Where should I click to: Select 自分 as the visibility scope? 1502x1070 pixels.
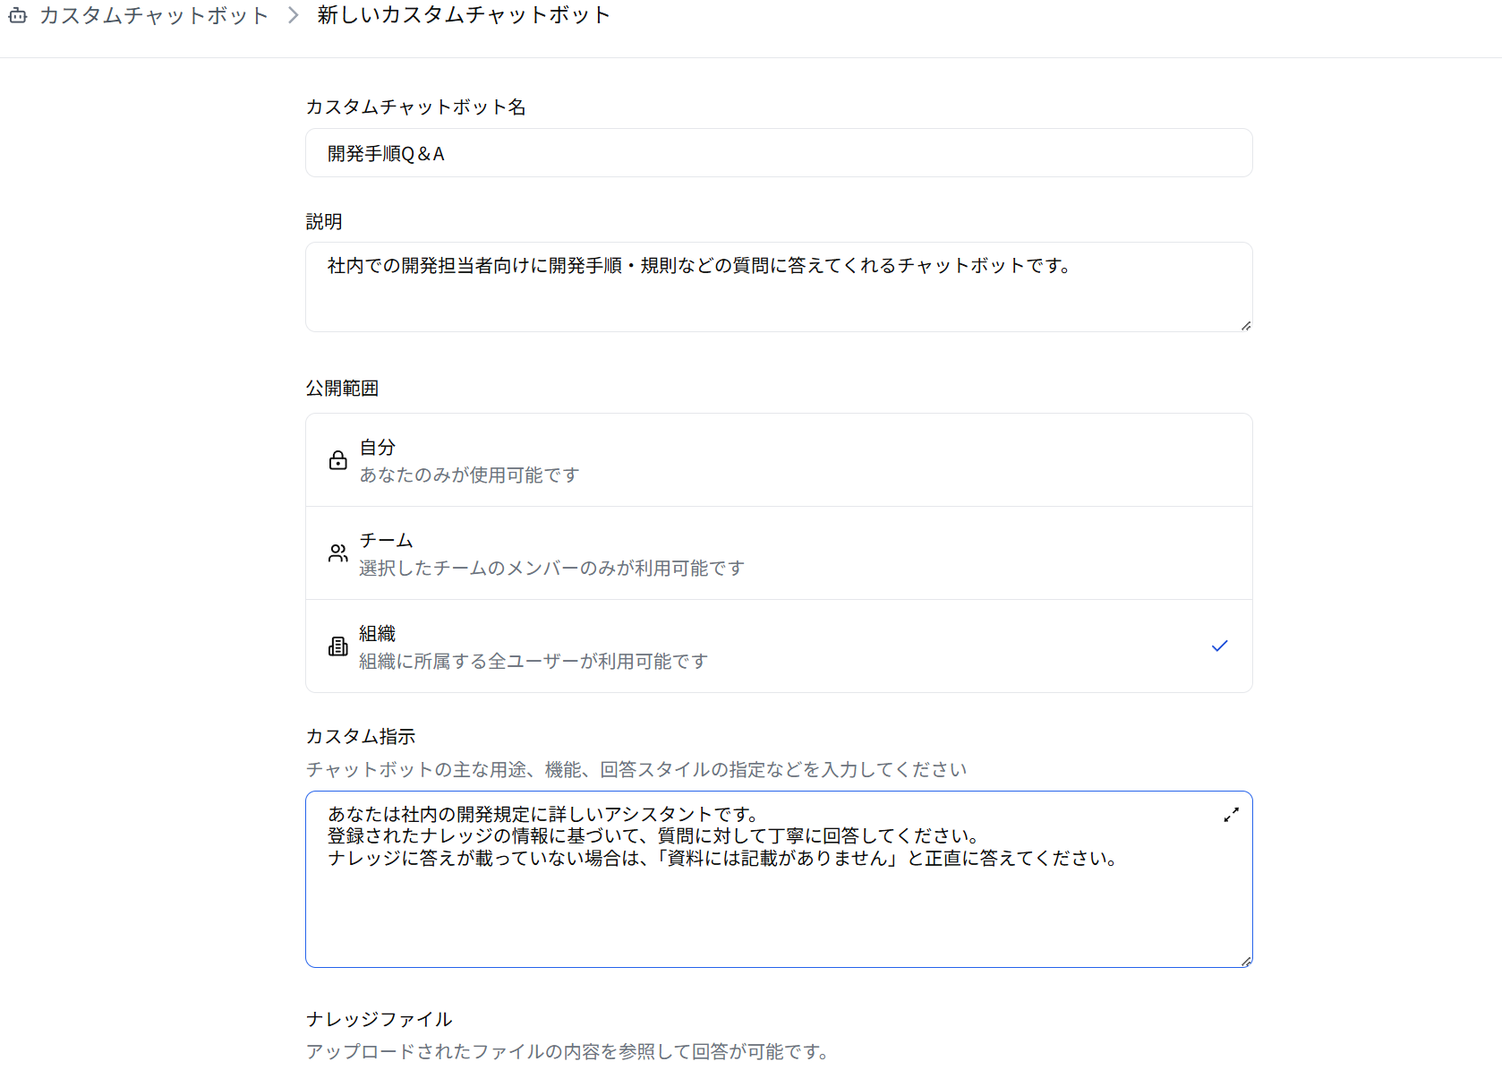[779, 460]
